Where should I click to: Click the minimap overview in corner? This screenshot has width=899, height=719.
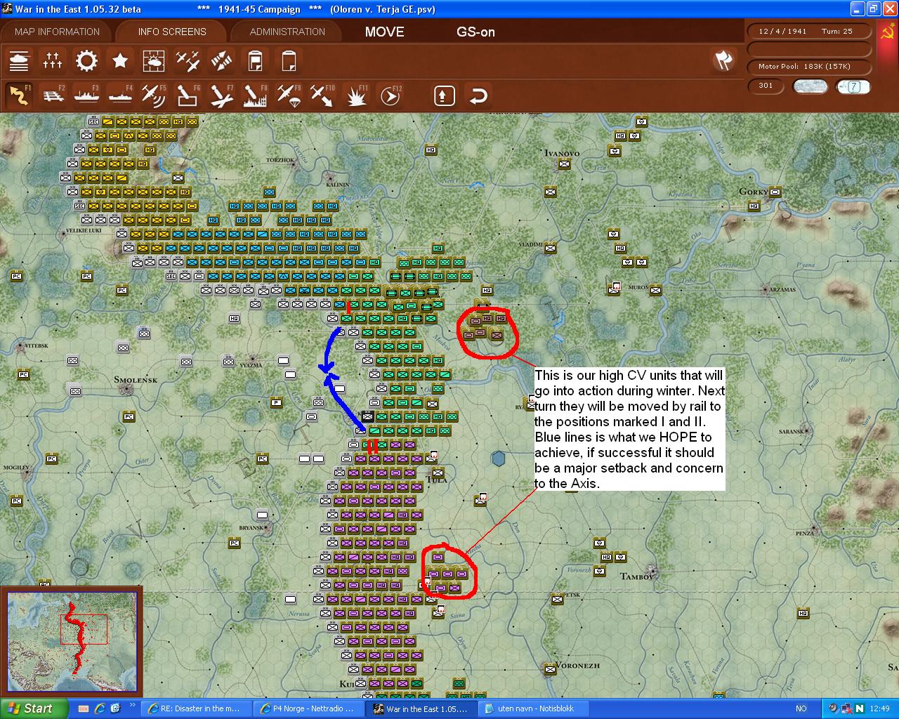(x=72, y=642)
